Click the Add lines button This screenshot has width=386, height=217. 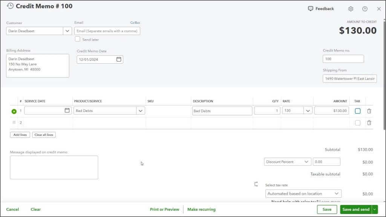coord(20,135)
